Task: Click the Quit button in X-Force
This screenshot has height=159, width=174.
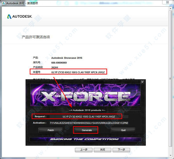Action: coord(123,130)
